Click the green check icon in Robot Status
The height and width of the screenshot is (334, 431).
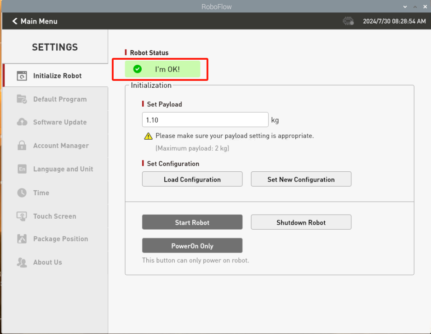pyautogui.click(x=137, y=69)
